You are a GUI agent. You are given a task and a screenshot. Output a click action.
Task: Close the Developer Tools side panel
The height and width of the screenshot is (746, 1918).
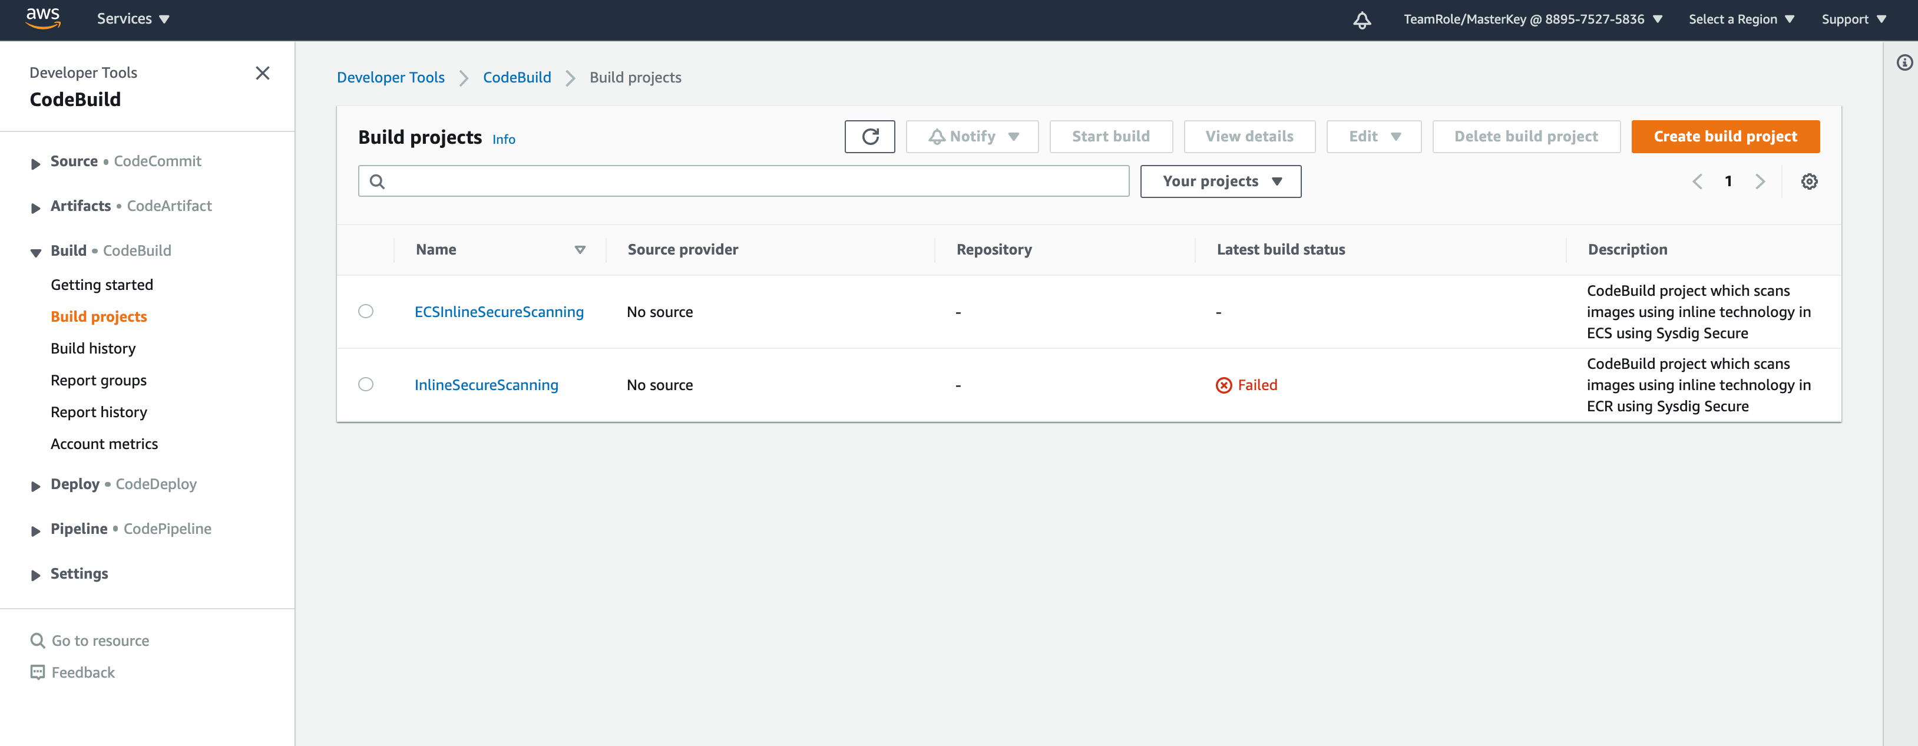tap(262, 73)
